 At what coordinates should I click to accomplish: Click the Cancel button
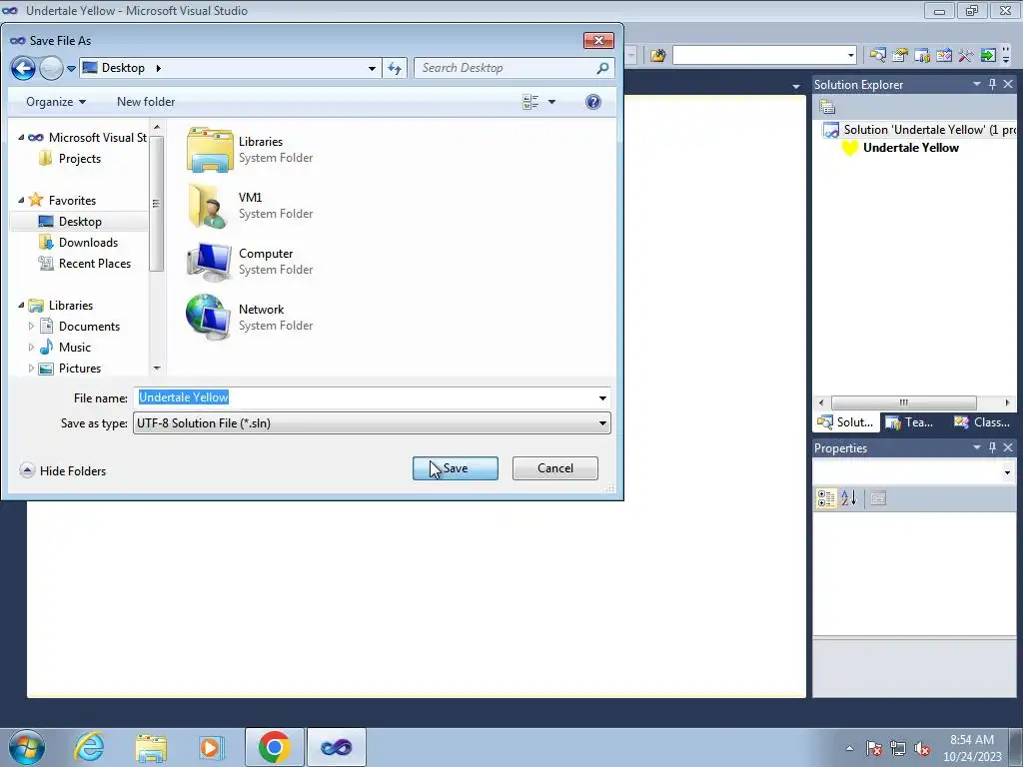click(555, 468)
